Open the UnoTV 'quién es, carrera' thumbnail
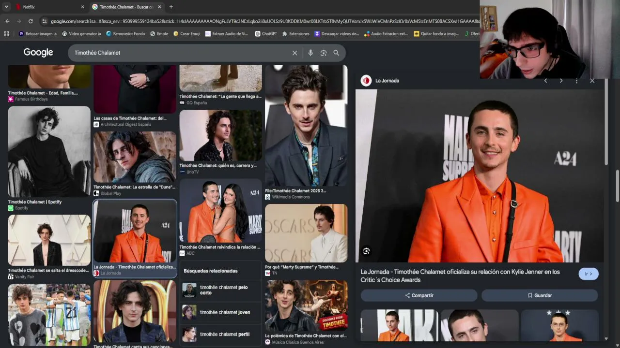The width and height of the screenshot is (620, 348). (x=220, y=135)
